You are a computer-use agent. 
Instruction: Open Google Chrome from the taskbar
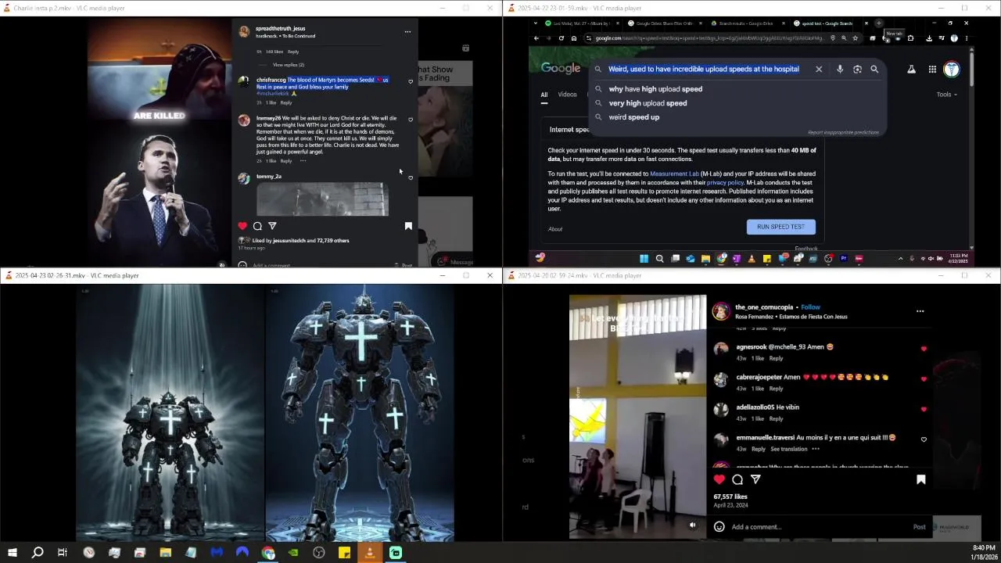[268, 553]
